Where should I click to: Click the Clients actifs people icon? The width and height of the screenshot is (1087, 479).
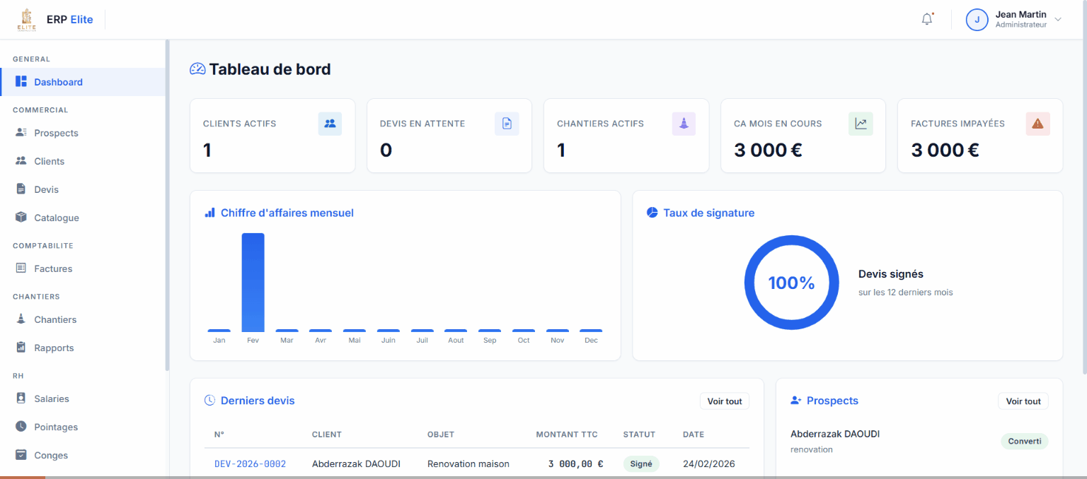(x=330, y=124)
